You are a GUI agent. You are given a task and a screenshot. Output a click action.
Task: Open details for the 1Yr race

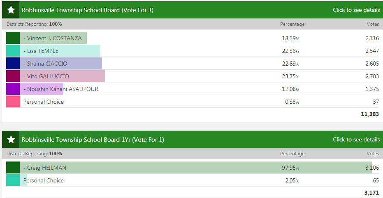coord(356,140)
